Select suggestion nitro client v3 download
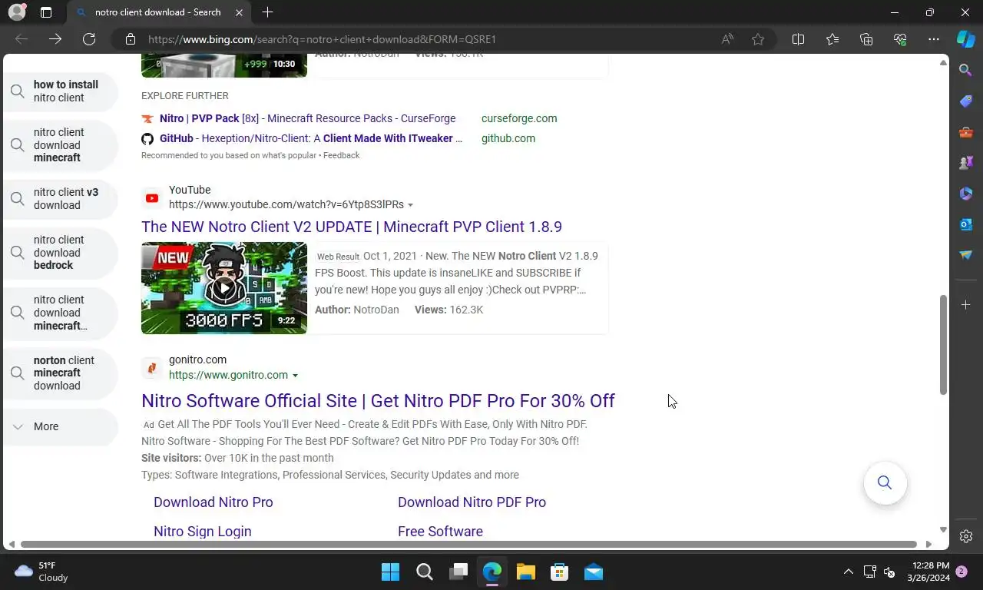Viewport: 983px width, 590px height. 61,199
